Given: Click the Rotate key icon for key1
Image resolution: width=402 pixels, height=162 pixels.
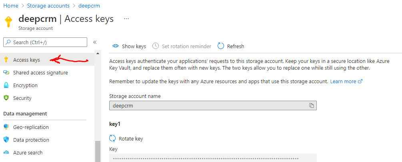Looking at the screenshot, I should tap(112, 139).
